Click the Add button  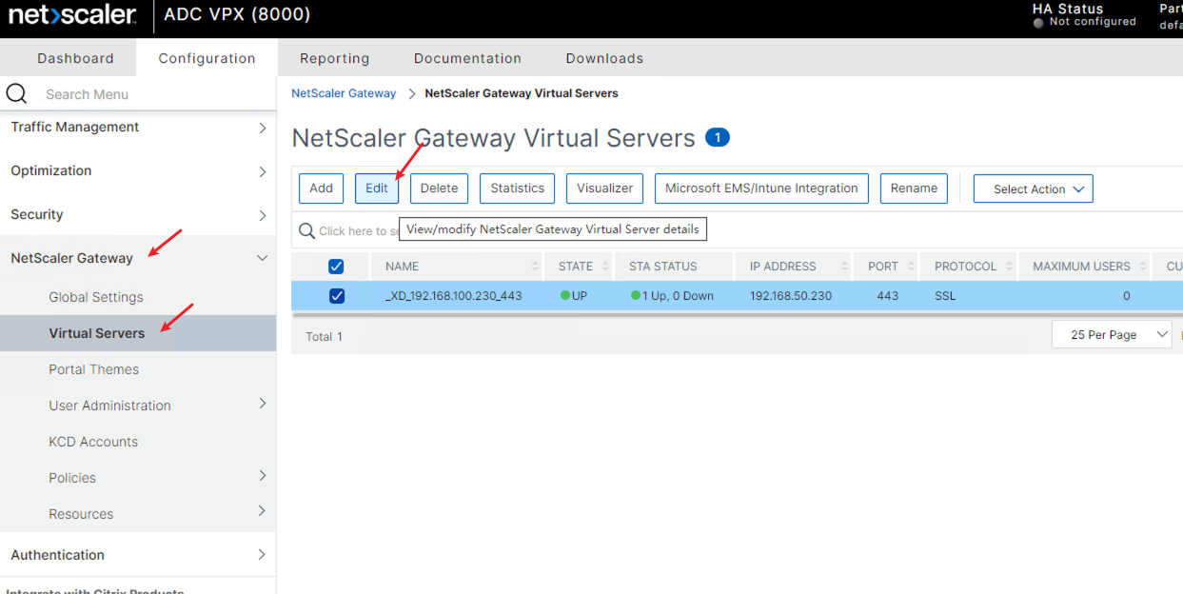[x=321, y=188]
